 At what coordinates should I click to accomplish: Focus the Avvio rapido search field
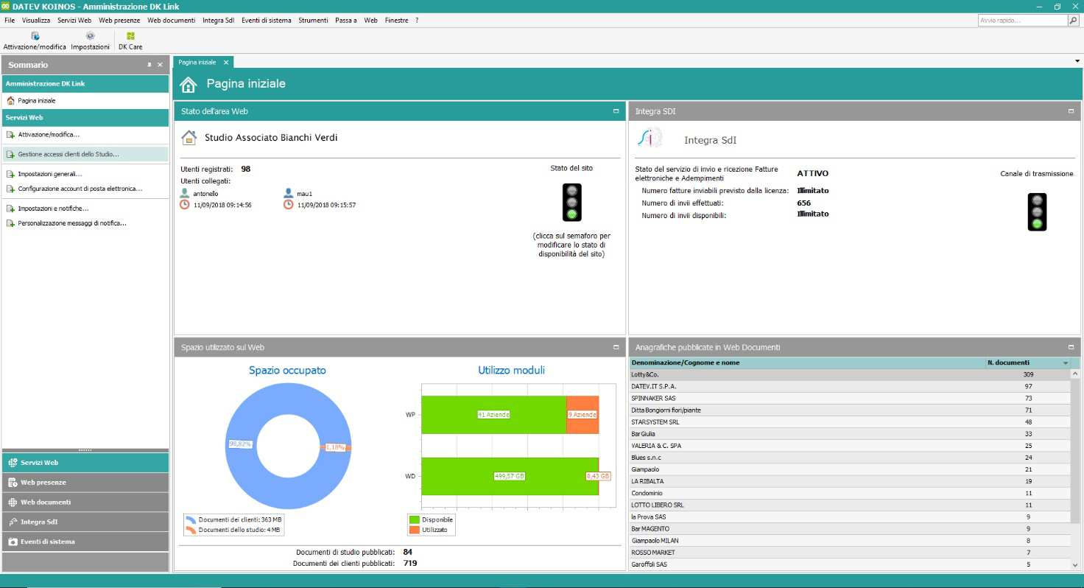pyautogui.click(x=1022, y=21)
